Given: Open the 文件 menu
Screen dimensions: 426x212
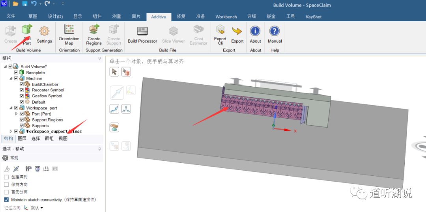Looking at the screenshot, I should 11,17.
